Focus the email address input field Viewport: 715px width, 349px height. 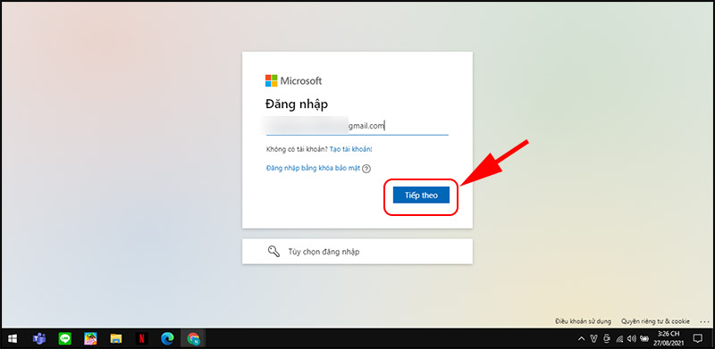click(357, 126)
